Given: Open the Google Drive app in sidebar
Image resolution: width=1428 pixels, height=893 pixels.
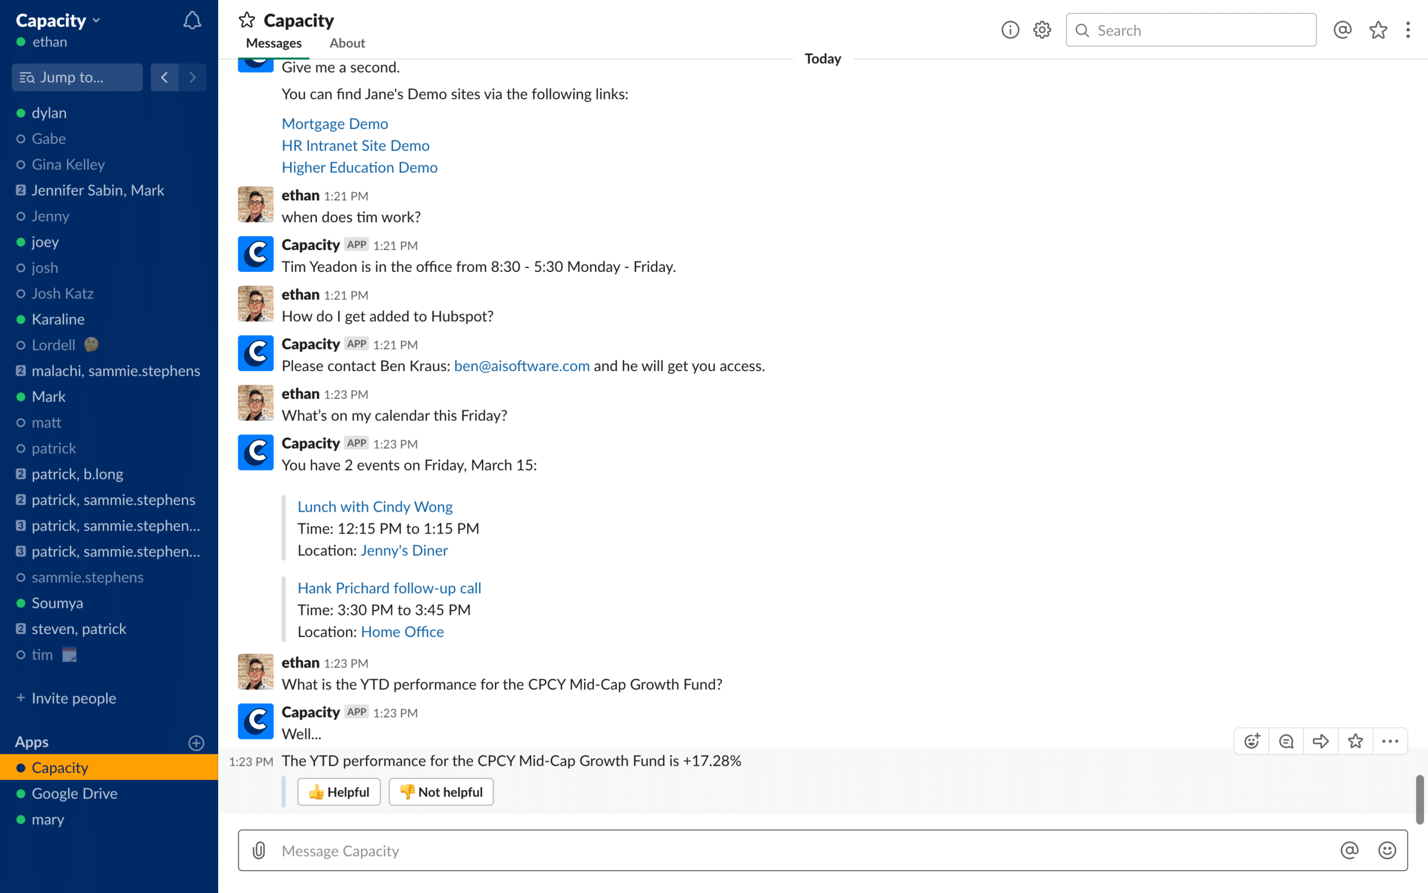Looking at the screenshot, I should click(74, 793).
